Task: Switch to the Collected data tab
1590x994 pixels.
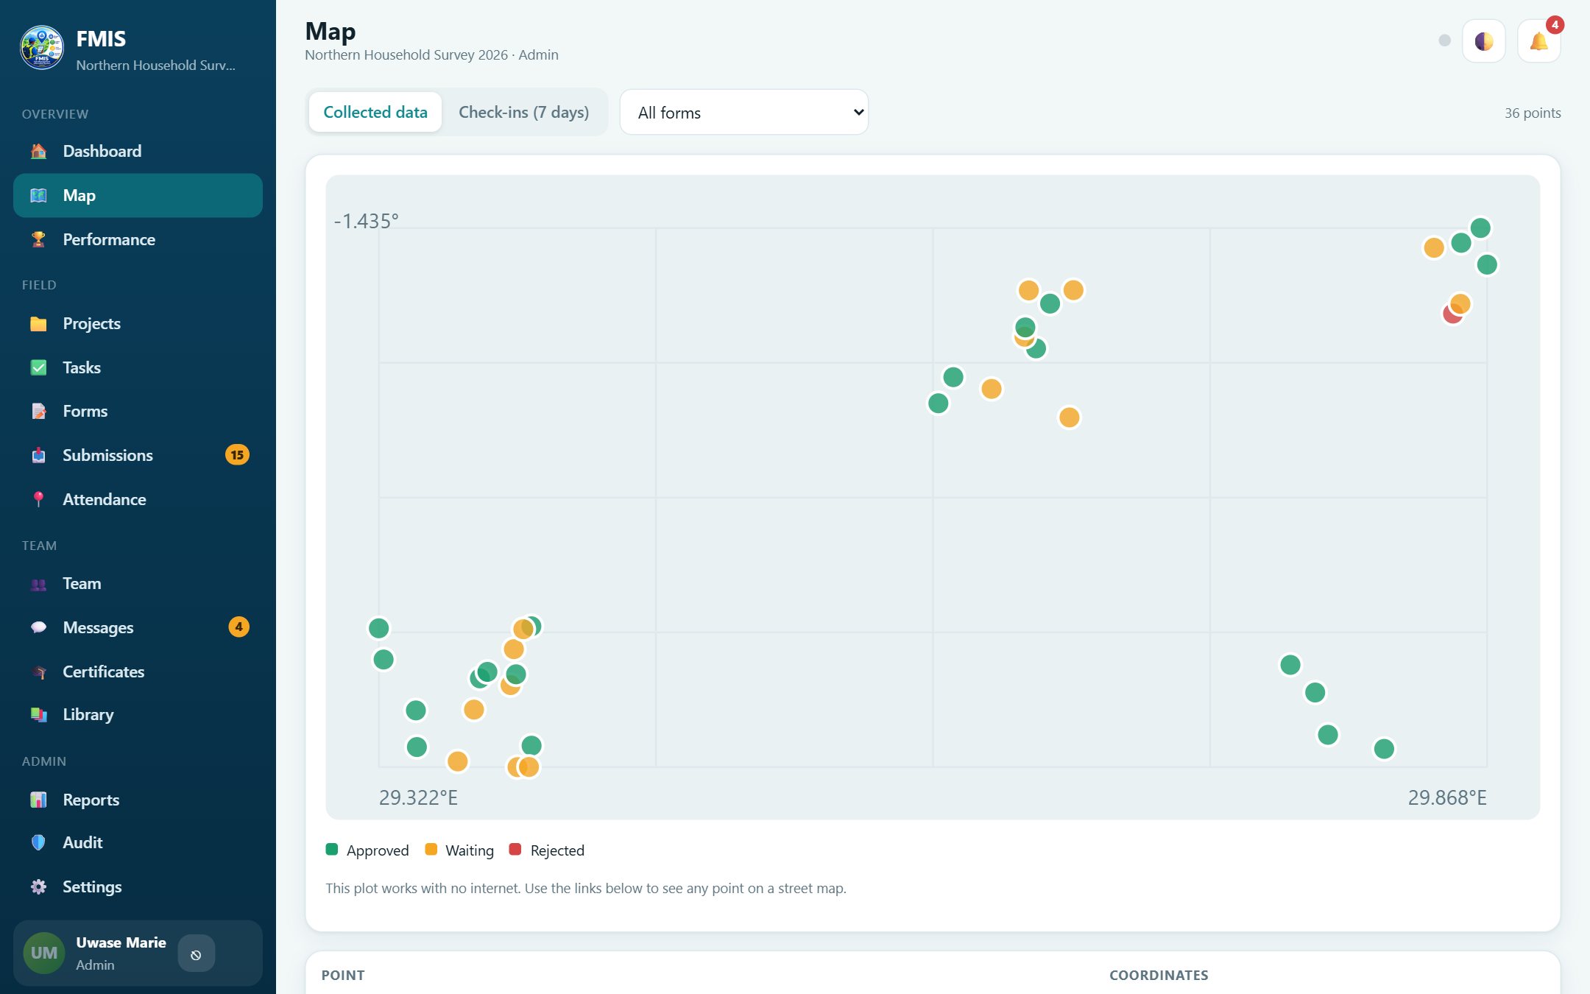Action: coord(375,112)
